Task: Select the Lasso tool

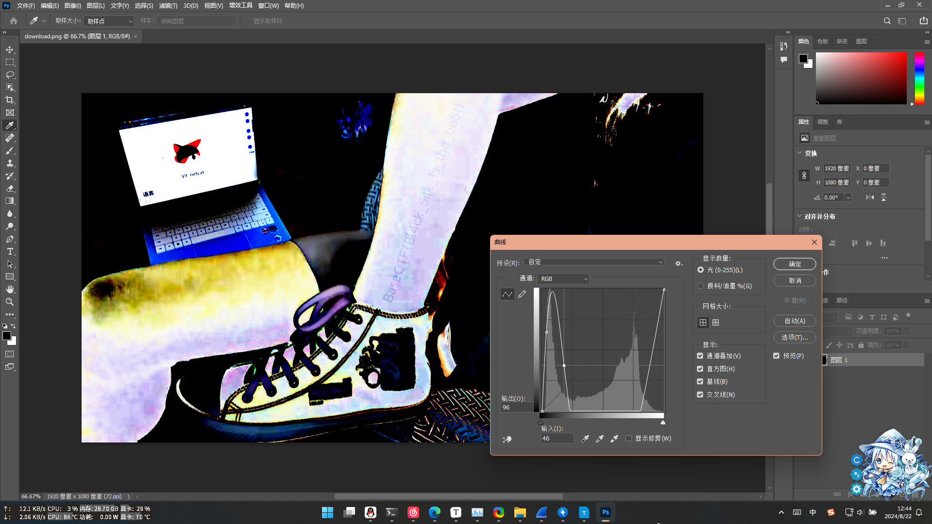Action: pyautogui.click(x=10, y=75)
